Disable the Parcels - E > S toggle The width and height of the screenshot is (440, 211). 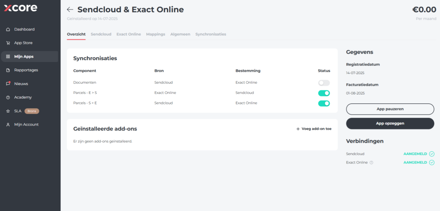click(324, 93)
